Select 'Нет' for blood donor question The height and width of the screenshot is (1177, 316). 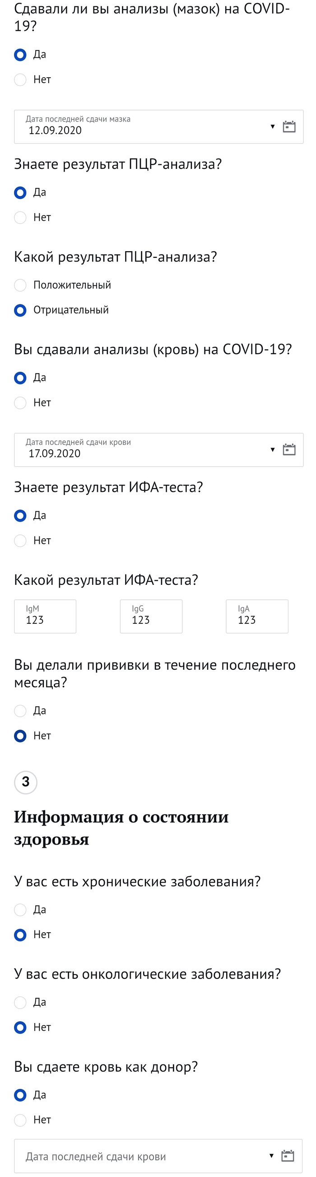click(x=20, y=1120)
